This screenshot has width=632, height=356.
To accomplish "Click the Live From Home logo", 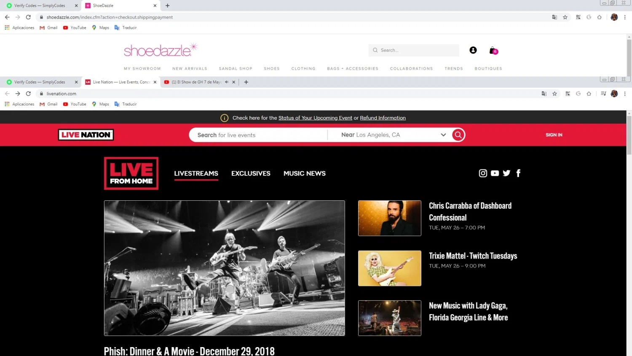I will tap(131, 173).
